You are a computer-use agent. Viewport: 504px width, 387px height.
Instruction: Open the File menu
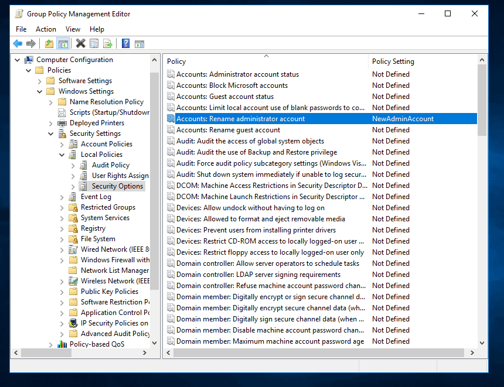(21, 29)
